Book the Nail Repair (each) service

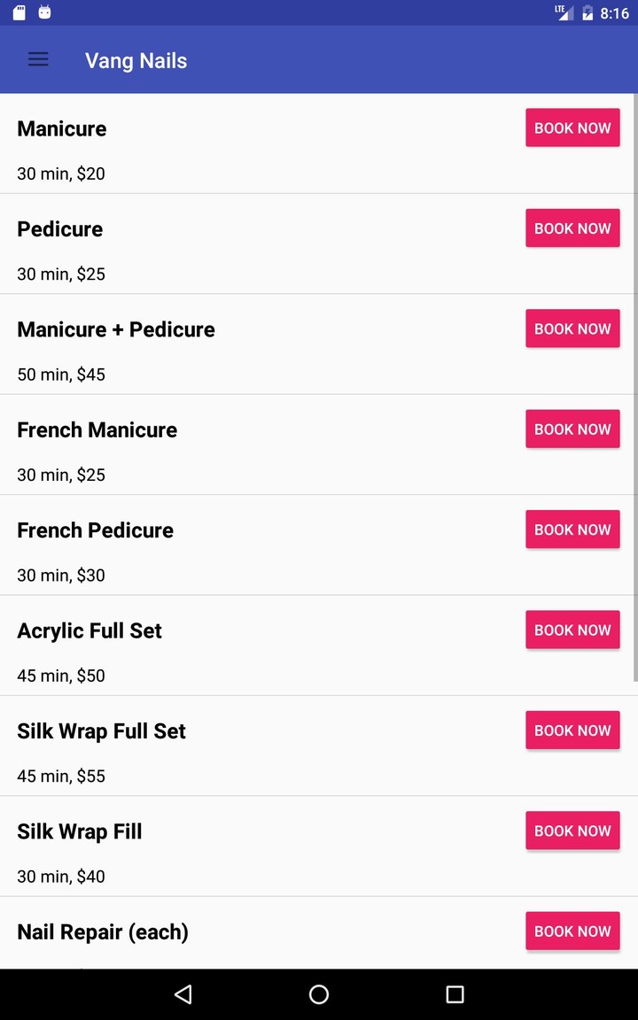click(572, 931)
